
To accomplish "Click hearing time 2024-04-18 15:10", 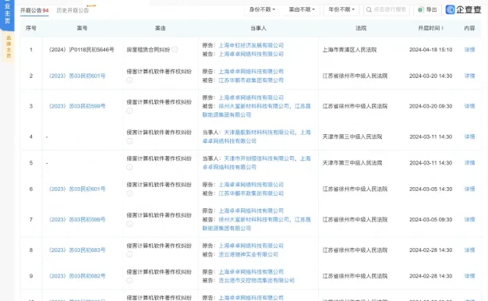I will pyautogui.click(x=431, y=49).
